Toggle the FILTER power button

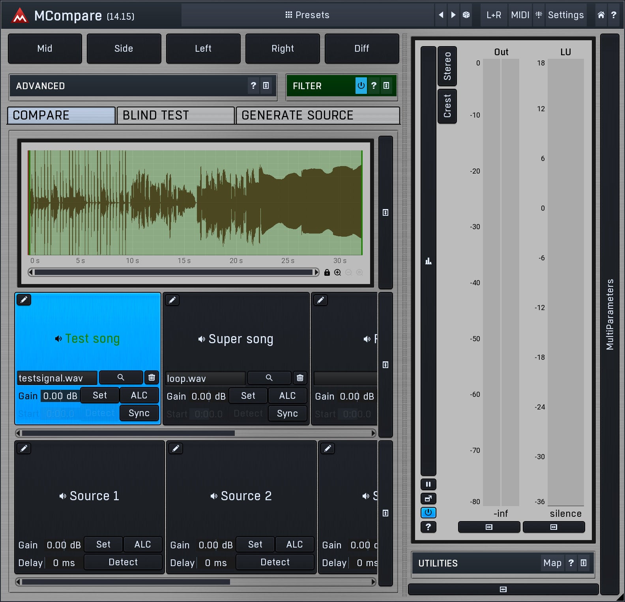coord(361,86)
